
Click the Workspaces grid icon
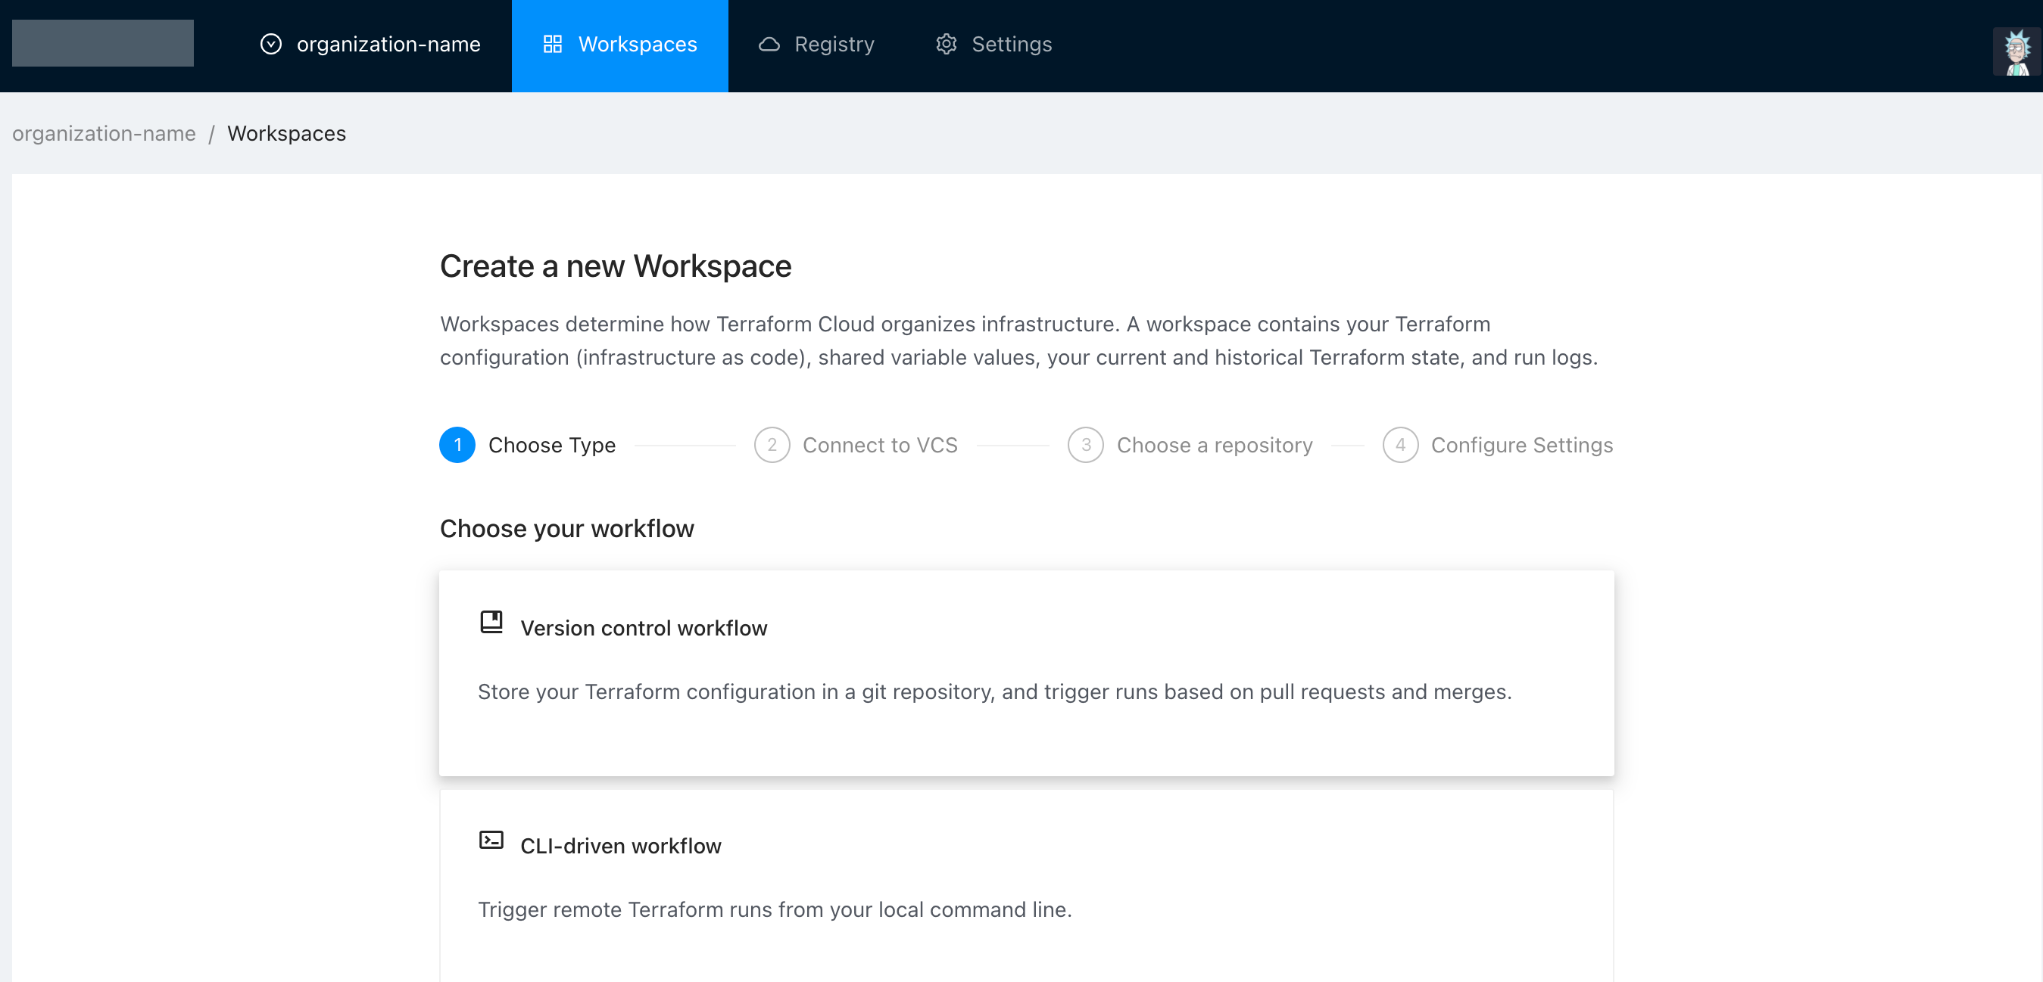(x=552, y=45)
